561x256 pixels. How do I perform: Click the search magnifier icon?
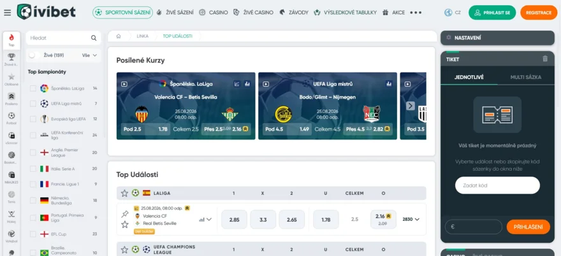[94, 38]
